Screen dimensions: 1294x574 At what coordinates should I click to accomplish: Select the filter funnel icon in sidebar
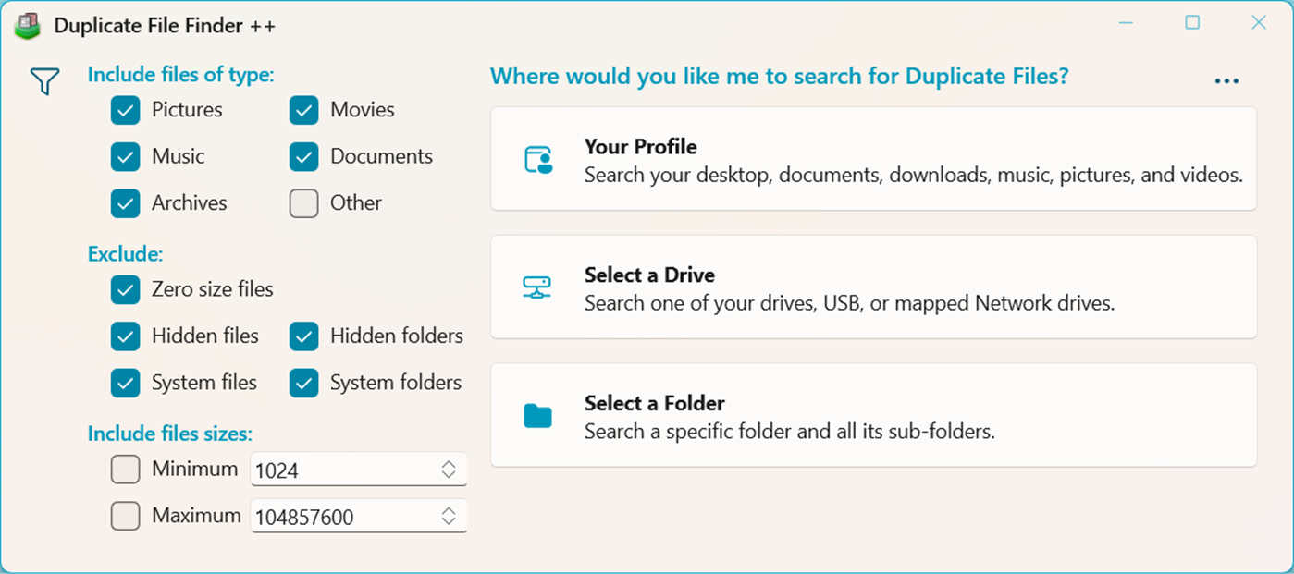click(x=43, y=81)
